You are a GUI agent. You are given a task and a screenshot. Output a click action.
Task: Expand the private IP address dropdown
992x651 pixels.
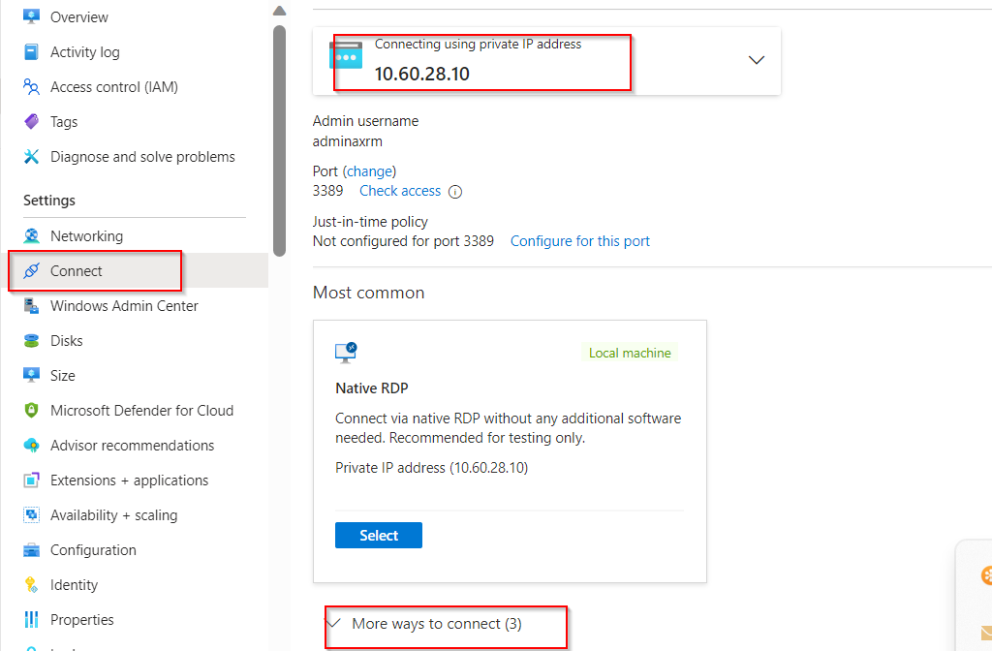pos(757,60)
